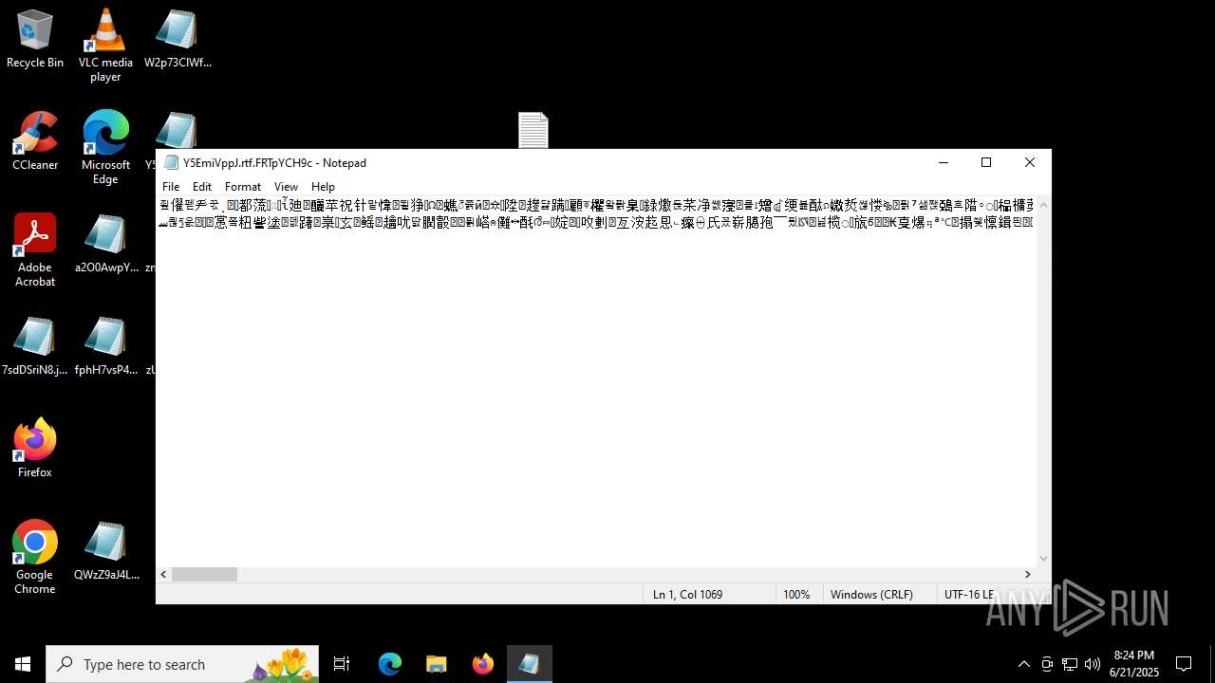The height and width of the screenshot is (683, 1215).
Task: Open the Help menu in Notepad
Action: coord(323,187)
